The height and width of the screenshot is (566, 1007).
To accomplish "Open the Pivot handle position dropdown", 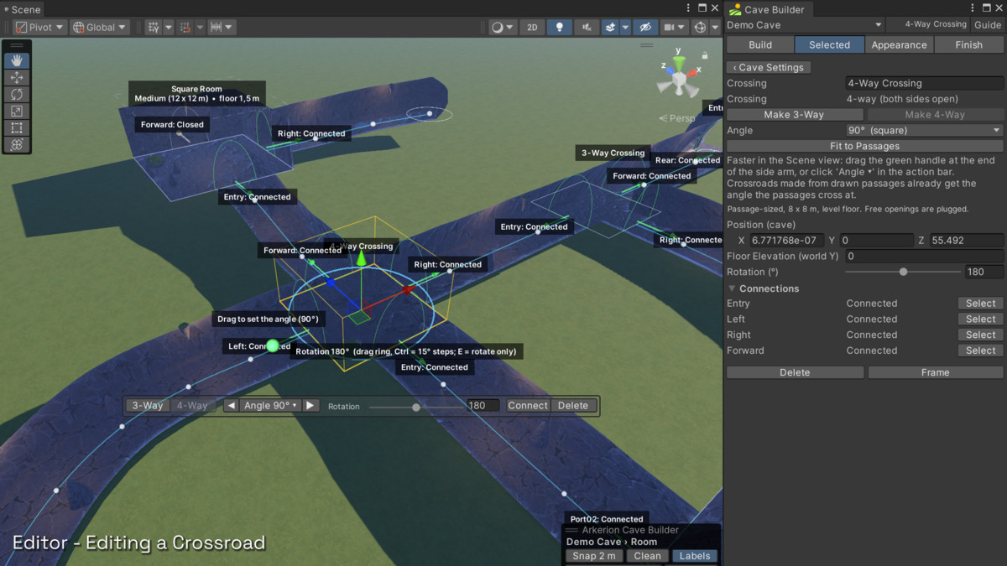I will point(39,27).
